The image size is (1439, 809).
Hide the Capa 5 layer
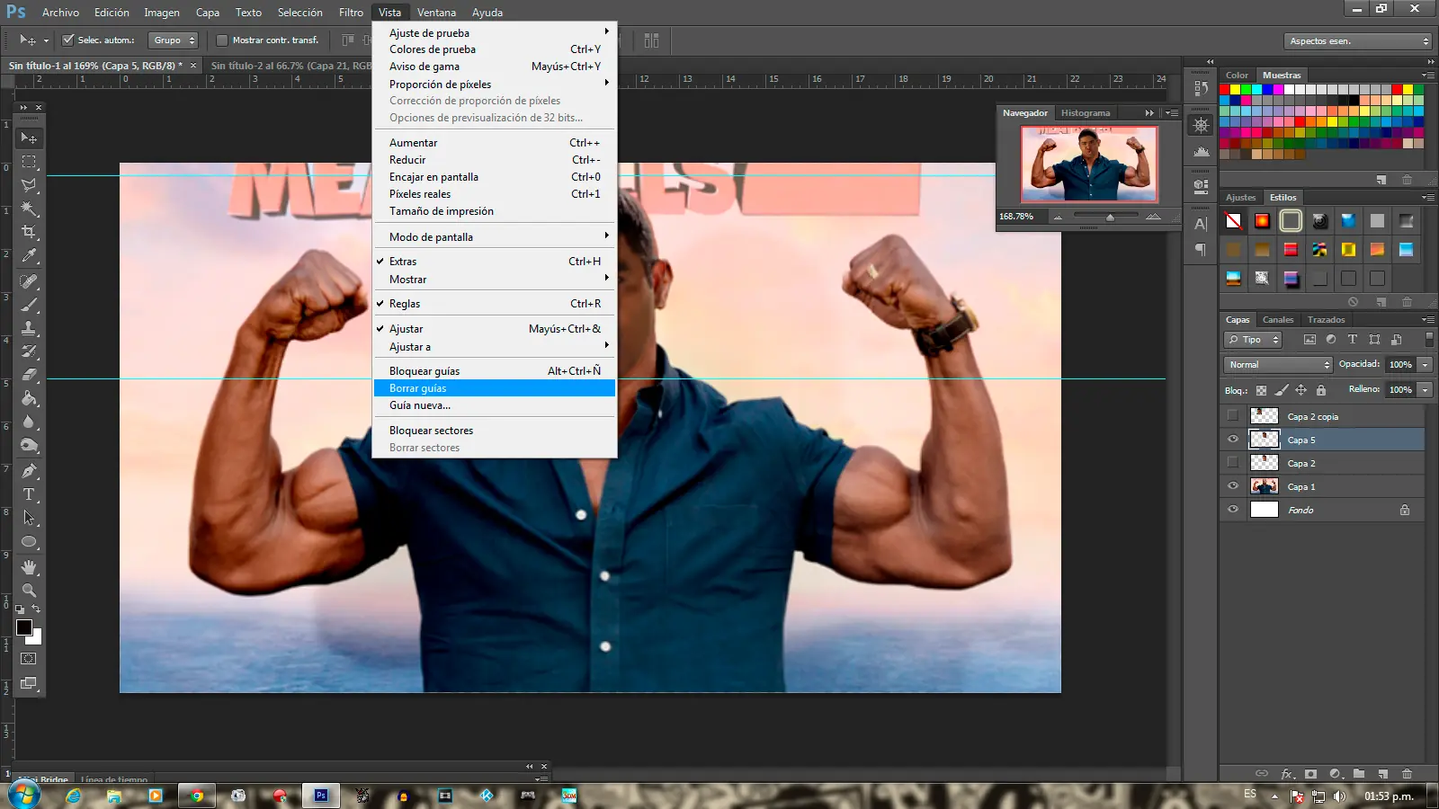point(1232,440)
